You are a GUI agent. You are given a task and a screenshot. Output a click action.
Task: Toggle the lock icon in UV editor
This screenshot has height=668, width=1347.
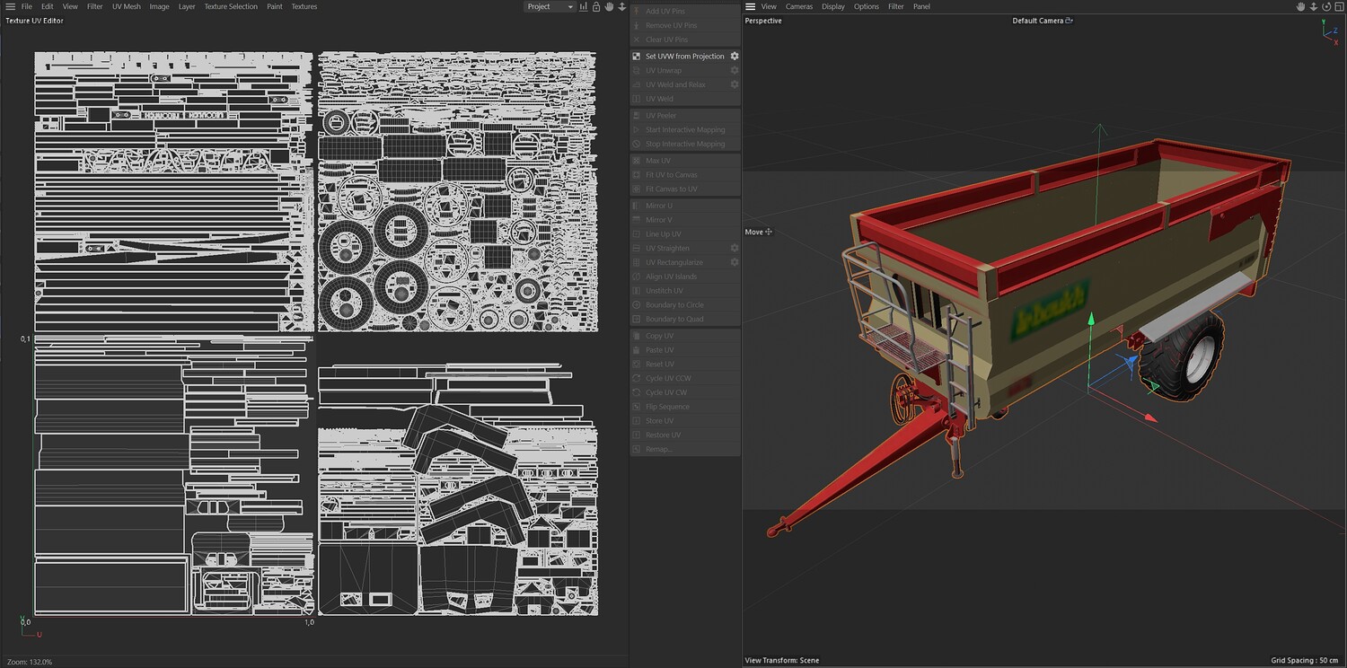(596, 6)
